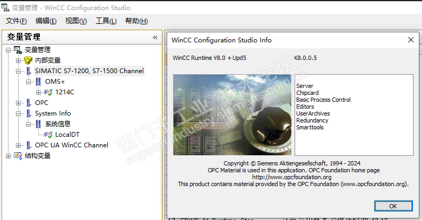Click the 结构变量 structure icon
The height and width of the screenshot is (220, 422).
[18, 156]
